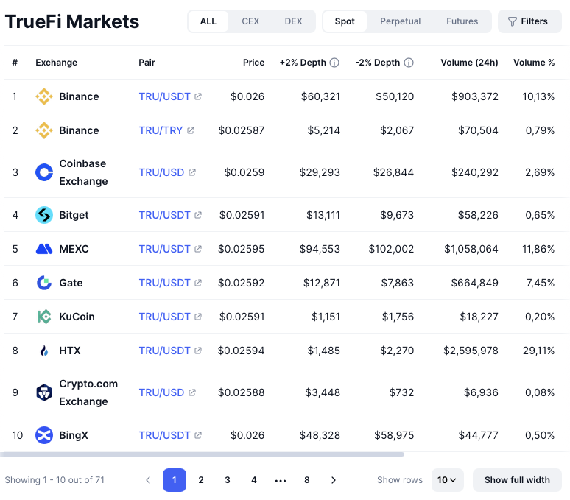Image resolution: width=570 pixels, height=500 pixels.
Task: Click the MEXC logo icon
Action: (x=44, y=249)
